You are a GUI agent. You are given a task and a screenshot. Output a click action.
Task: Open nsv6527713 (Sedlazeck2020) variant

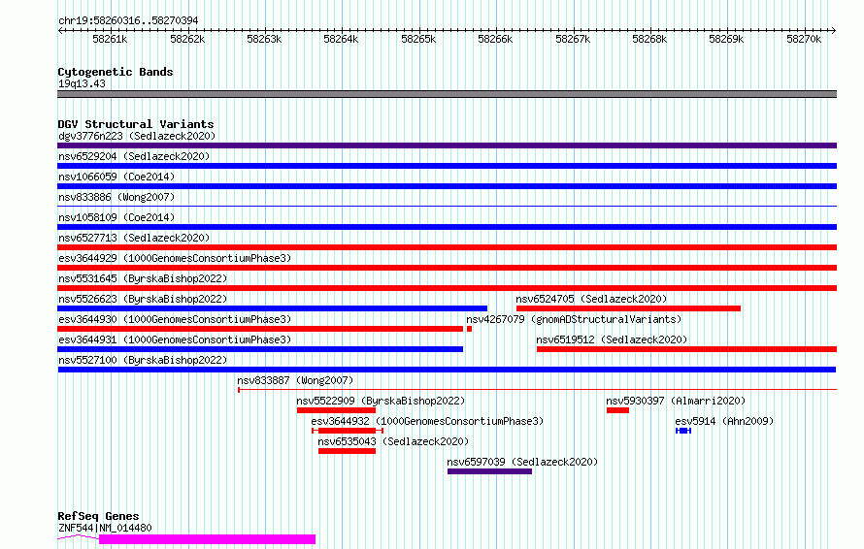pyautogui.click(x=134, y=238)
